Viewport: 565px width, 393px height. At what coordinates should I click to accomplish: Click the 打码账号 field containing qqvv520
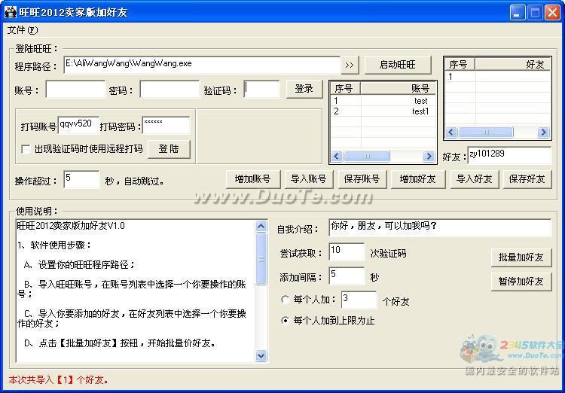(78, 125)
